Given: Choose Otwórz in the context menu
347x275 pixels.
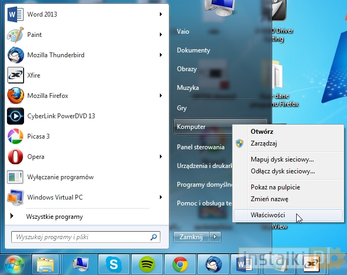Looking at the screenshot, I should (288, 132).
